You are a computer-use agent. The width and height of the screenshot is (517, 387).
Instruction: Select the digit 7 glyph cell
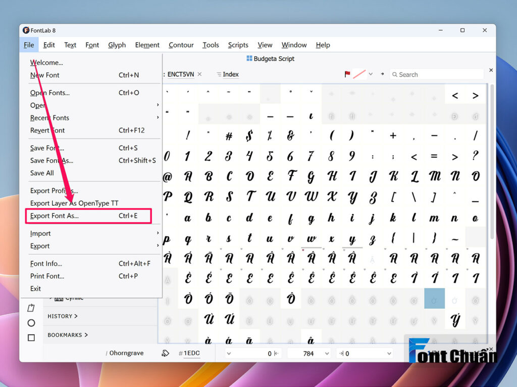[x=311, y=156]
